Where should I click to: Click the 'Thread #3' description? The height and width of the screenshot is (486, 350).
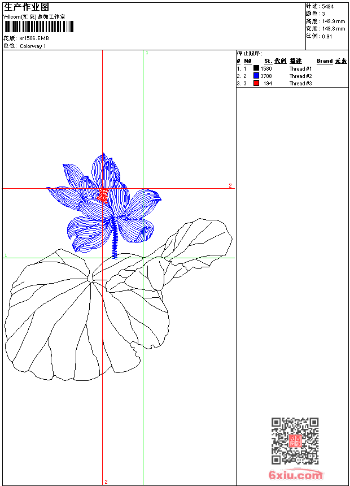click(301, 84)
